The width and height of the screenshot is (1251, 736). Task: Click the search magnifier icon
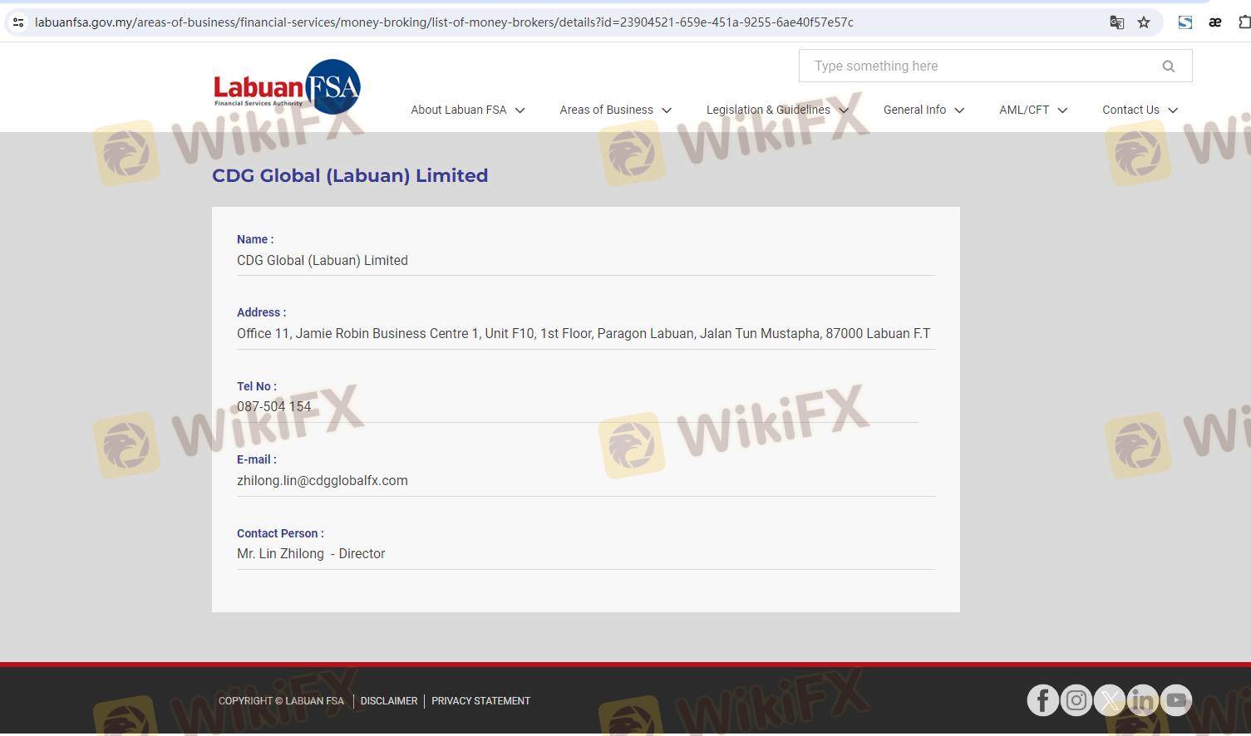[1168, 66]
